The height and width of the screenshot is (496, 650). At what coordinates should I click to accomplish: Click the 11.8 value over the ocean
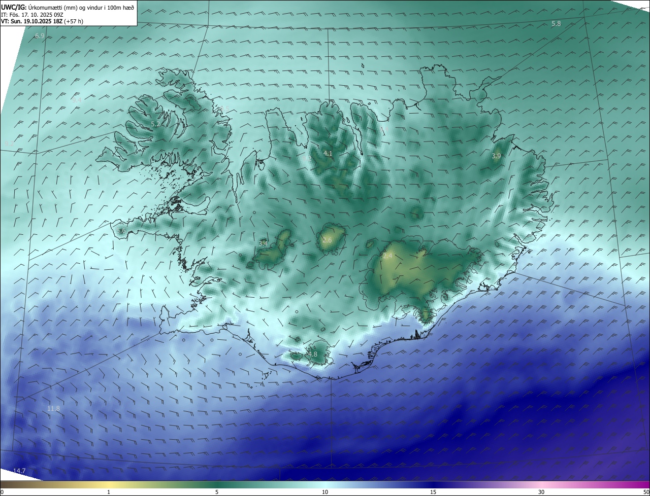click(x=53, y=408)
